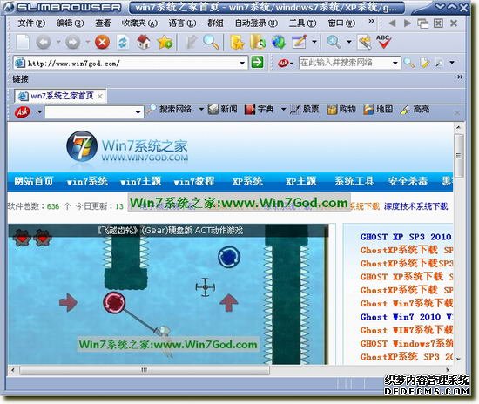Click the ABC spell check icon
This screenshot has width=479, height=404.
click(383, 42)
